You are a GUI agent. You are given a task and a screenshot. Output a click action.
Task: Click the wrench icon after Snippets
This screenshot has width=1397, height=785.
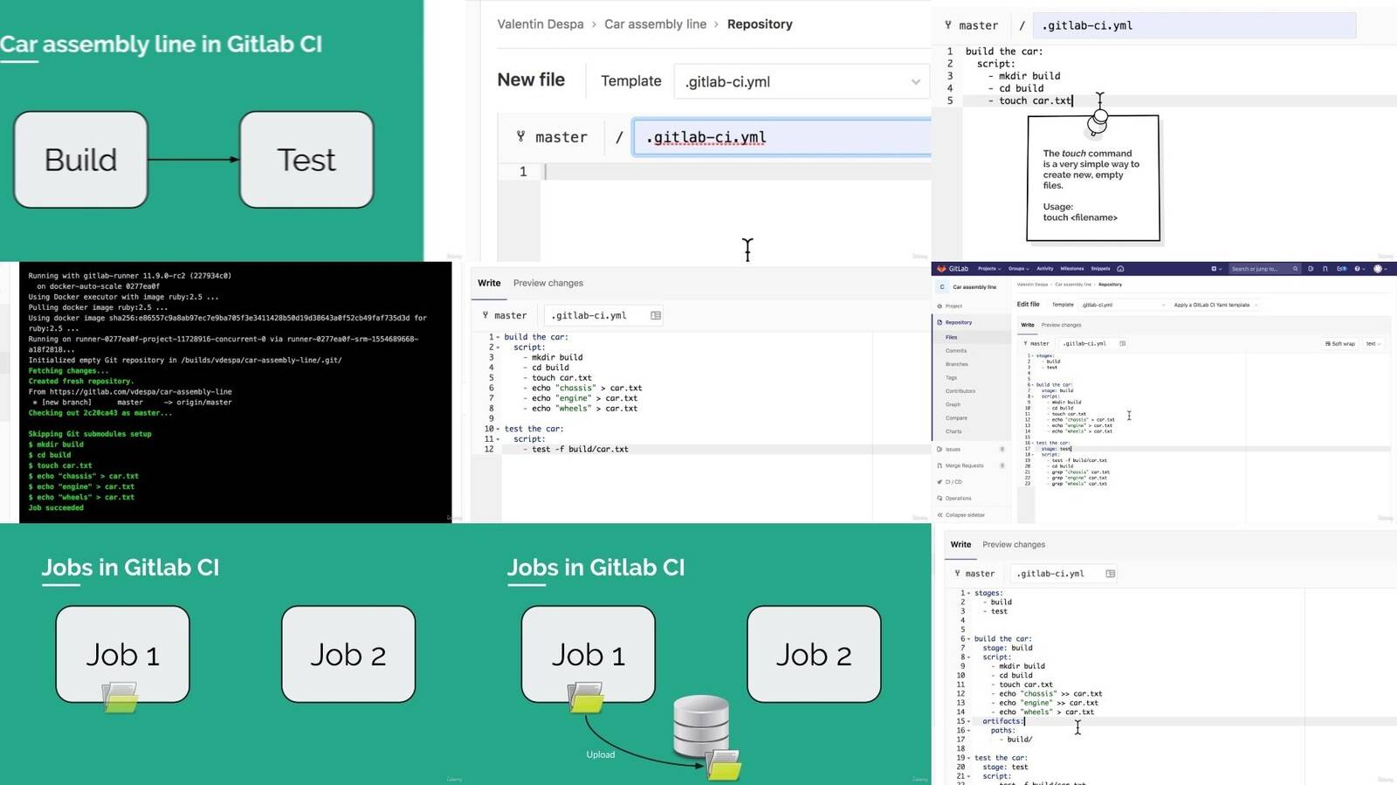(x=1120, y=269)
